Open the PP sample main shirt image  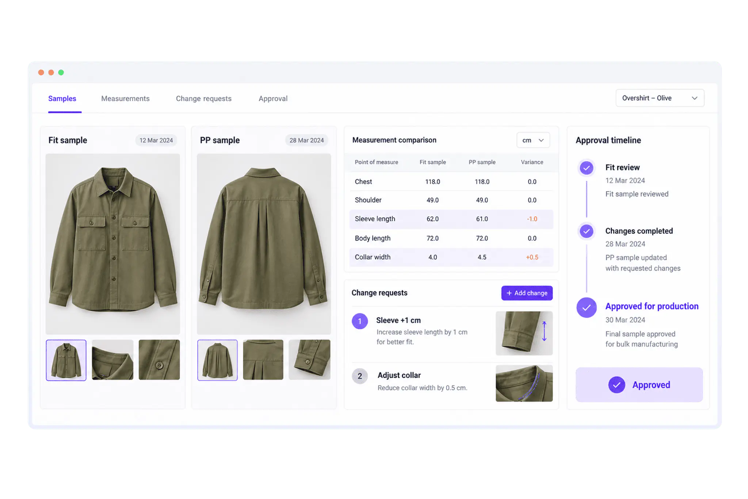click(264, 244)
